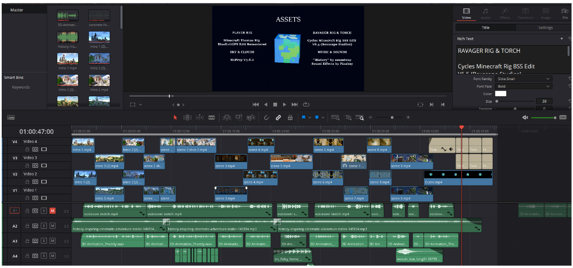Select the arrow Selection mode tool
This screenshot has width=573, height=268.
[175, 118]
